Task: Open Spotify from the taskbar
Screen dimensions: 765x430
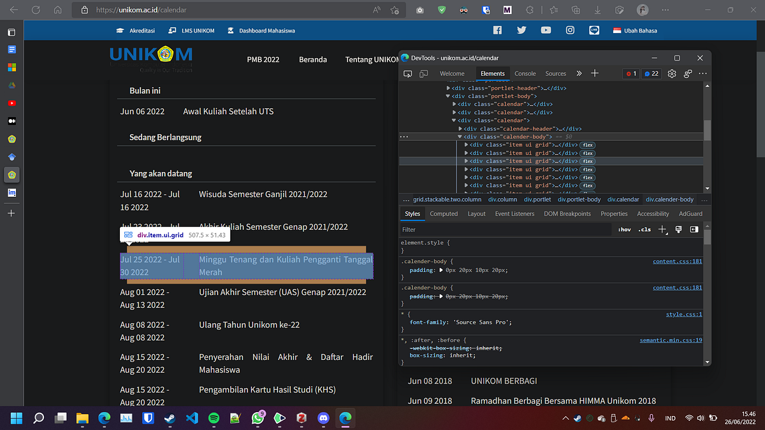Action: click(214, 419)
